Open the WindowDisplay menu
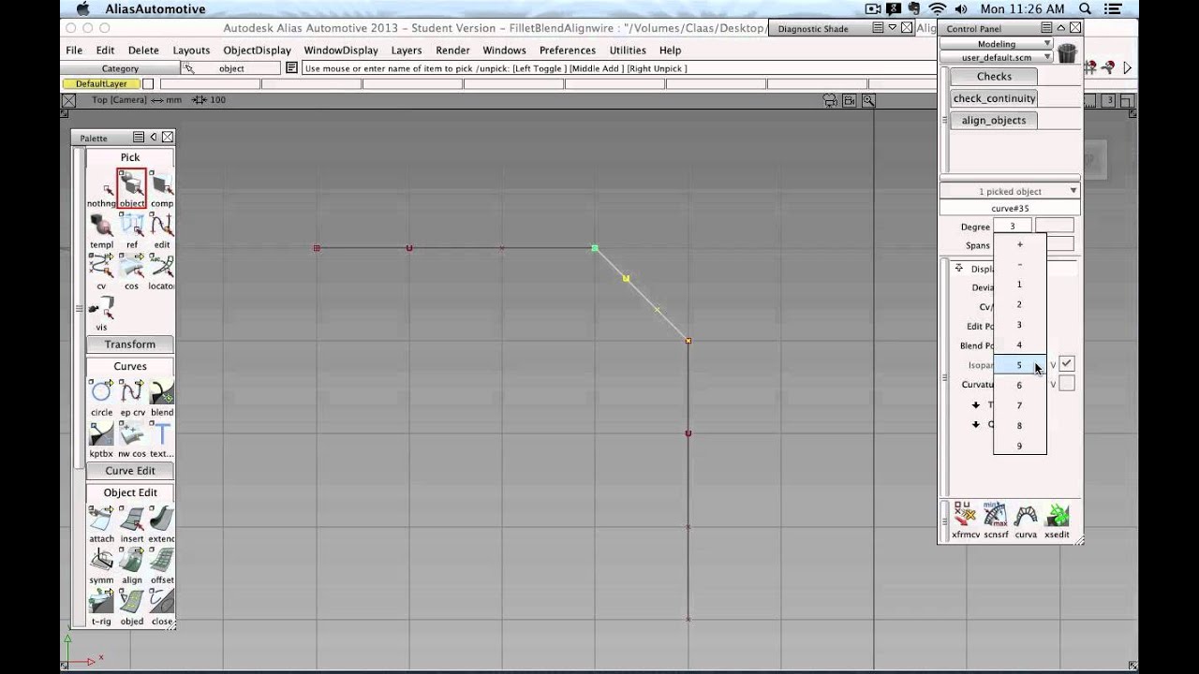The image size is (1199, 674). (x=341, y=51)
